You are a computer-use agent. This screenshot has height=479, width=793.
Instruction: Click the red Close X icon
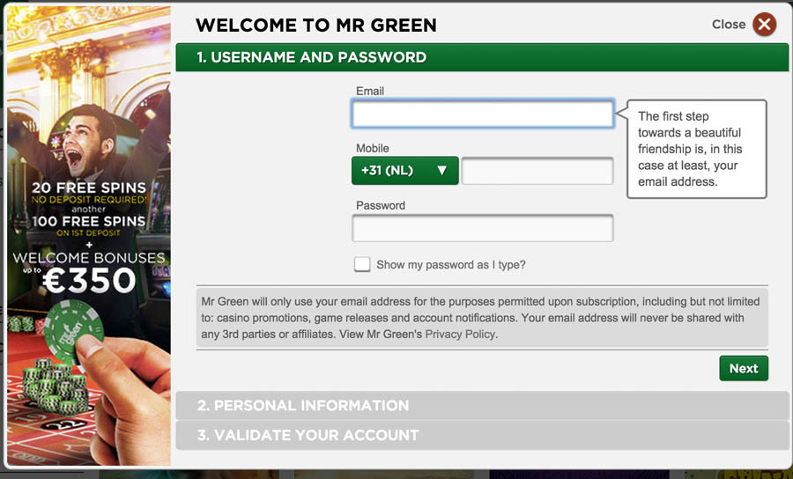[764, 24]
